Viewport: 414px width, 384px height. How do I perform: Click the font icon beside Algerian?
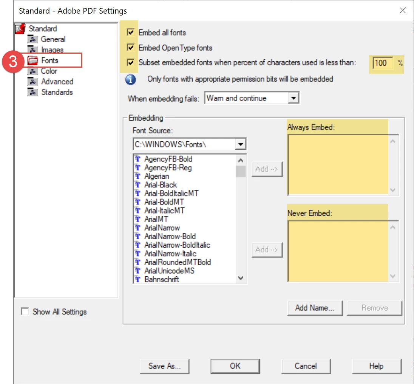tap(138, 176)
